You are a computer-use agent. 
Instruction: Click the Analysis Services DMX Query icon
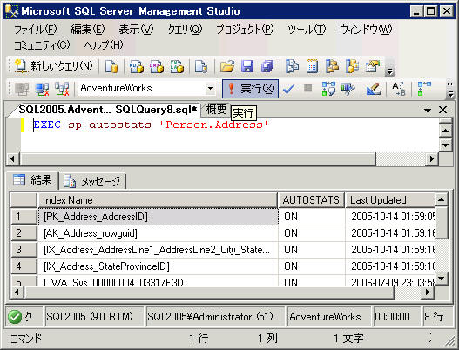click(x=156, y=66)
